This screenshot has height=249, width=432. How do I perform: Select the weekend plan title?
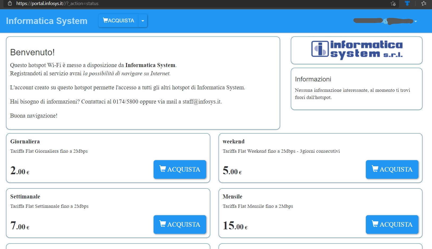(x=233, y=142)
